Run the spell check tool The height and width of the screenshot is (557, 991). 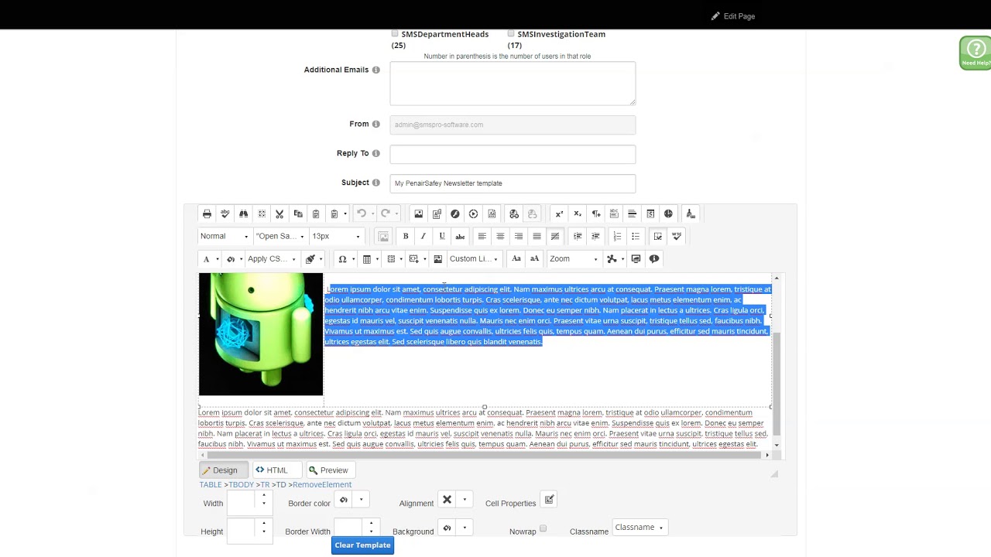point(225,214)
